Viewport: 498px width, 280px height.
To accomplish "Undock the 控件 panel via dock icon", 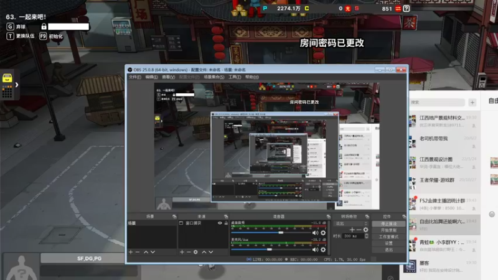I will [x=404, y=217].
